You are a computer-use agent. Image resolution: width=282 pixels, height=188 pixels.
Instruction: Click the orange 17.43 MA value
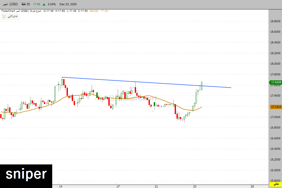tap(104, 11)
